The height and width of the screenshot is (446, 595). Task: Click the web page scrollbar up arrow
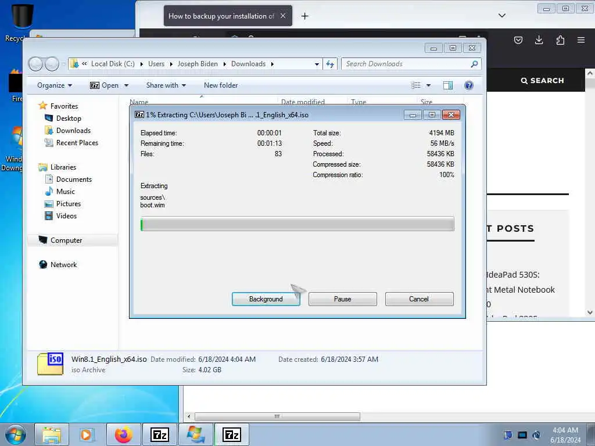(x=590, y=73)
